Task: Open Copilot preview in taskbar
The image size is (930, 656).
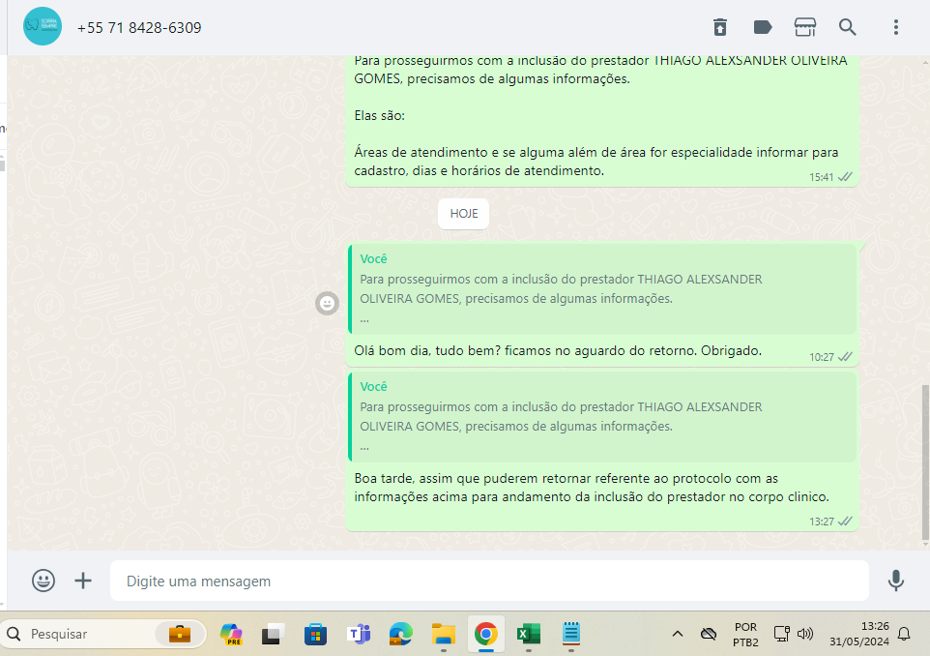Action: pos(231,634)
